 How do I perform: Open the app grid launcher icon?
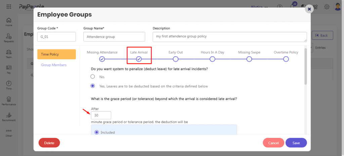coord(9,6)
